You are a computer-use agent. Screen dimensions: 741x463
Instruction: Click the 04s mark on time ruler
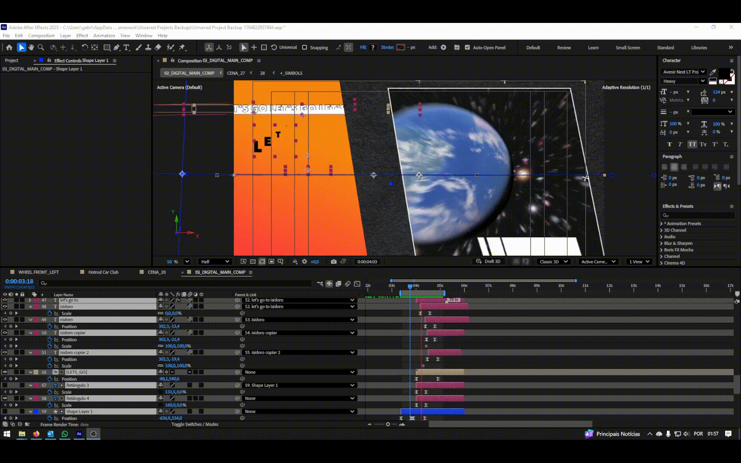416,286
